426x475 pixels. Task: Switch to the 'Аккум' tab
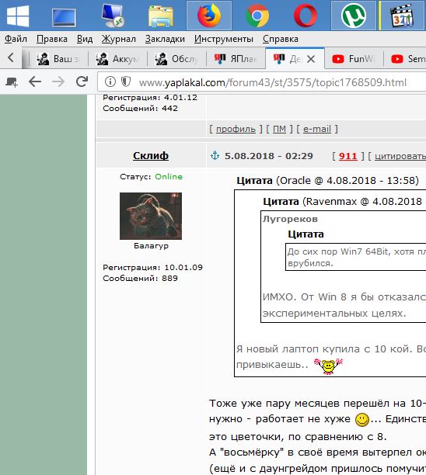(117, 58)
